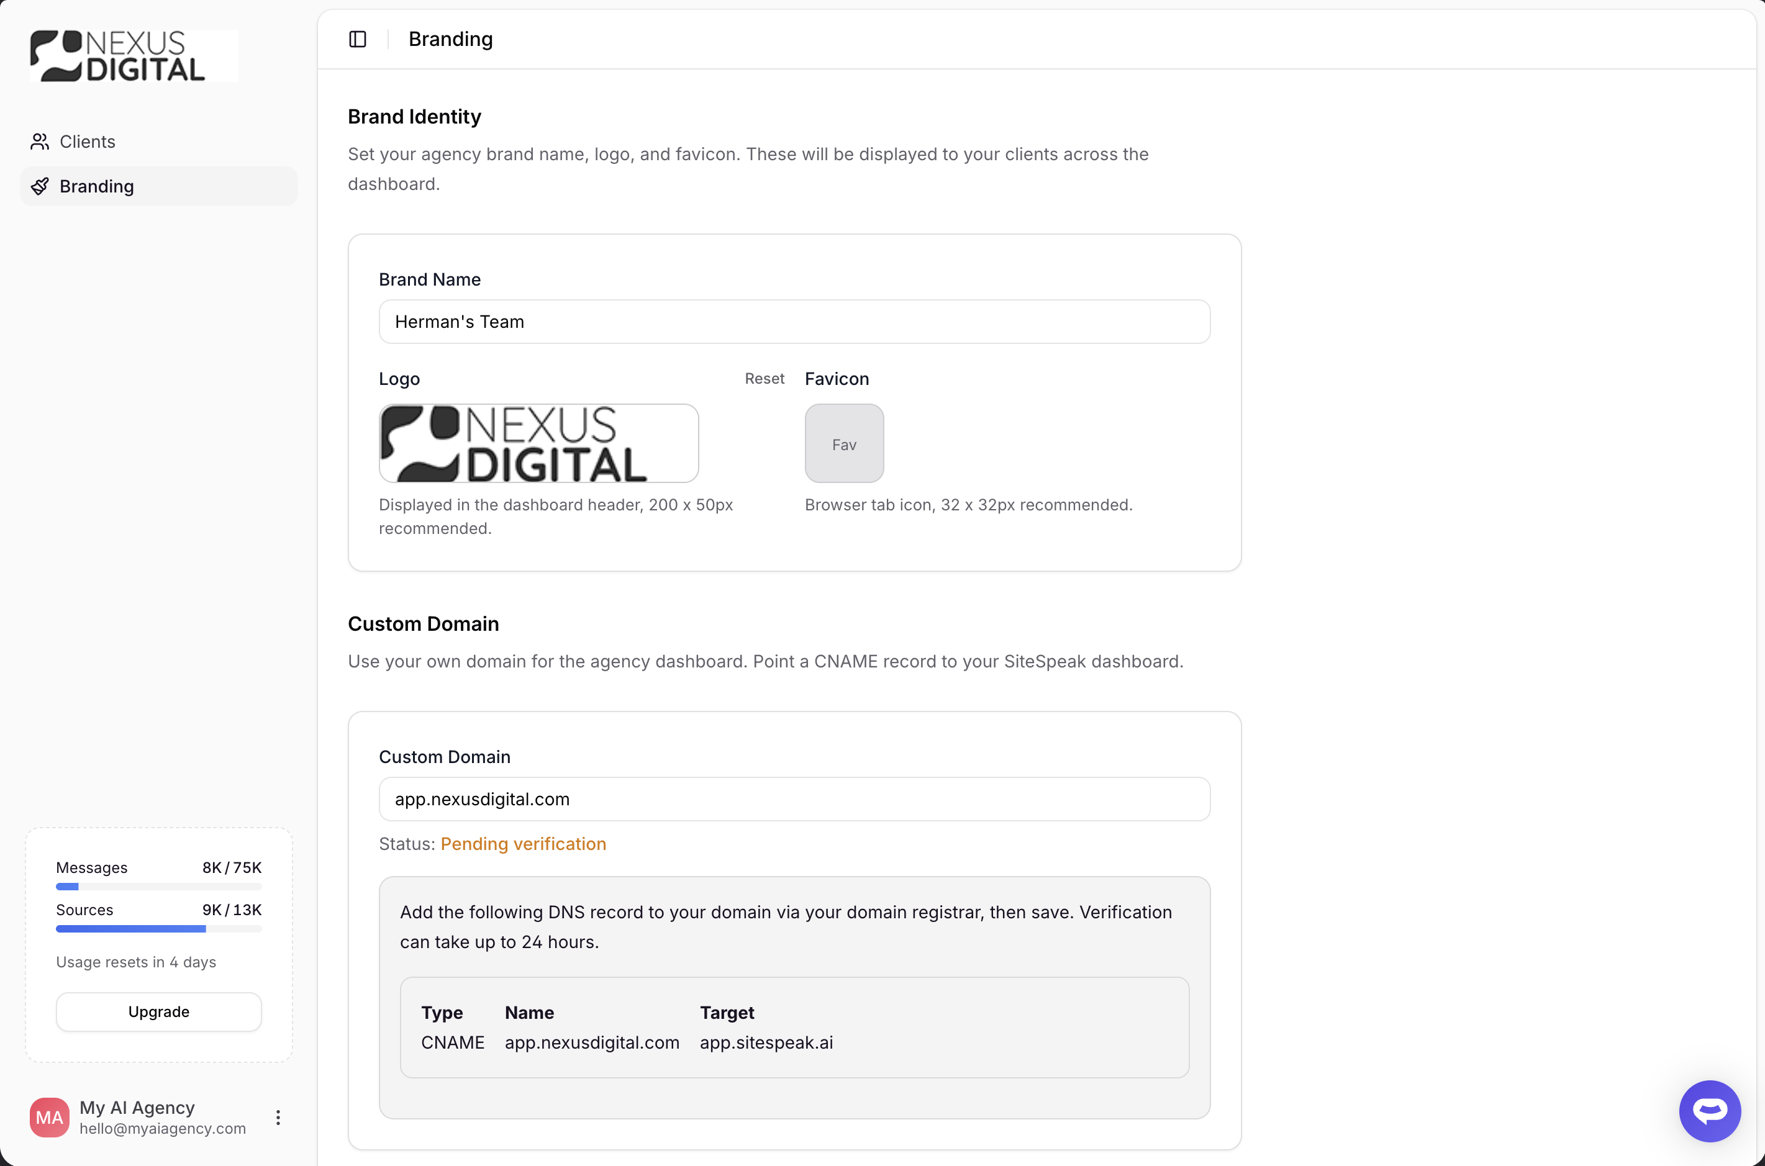The image size is (1765, 1166).
Task: Click the logo upload preview image
Action: point(538,444)
